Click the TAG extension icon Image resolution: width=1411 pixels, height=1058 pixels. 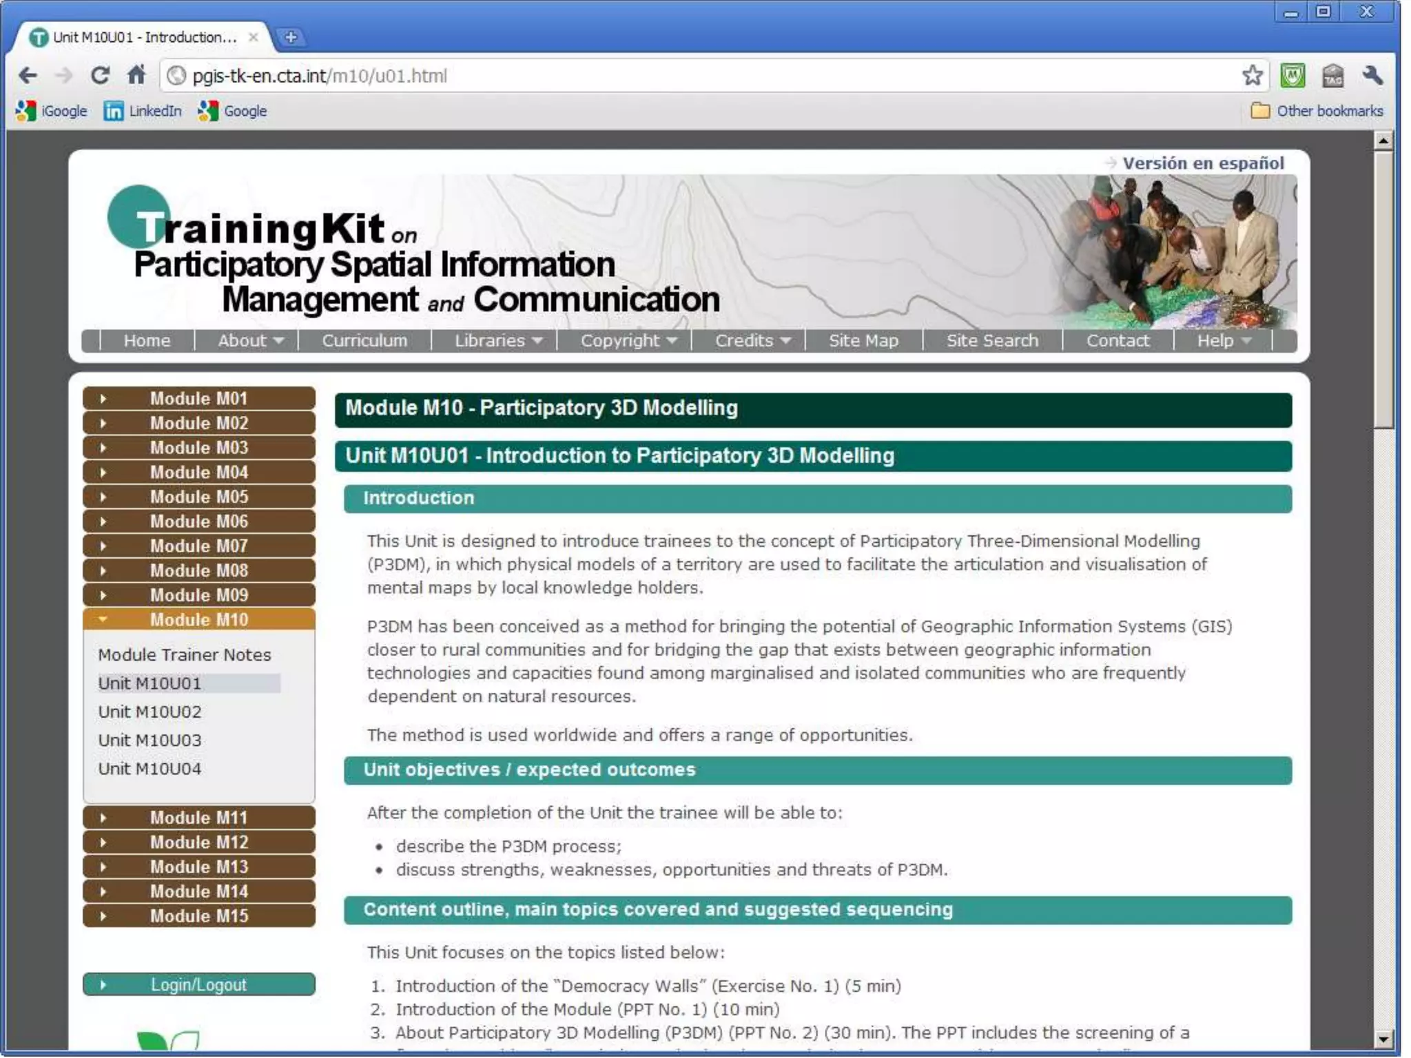(1332, 75)
